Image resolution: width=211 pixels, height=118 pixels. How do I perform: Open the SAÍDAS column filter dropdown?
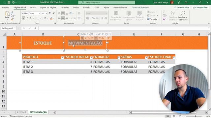pyautogui.click(x=146, y=58)
